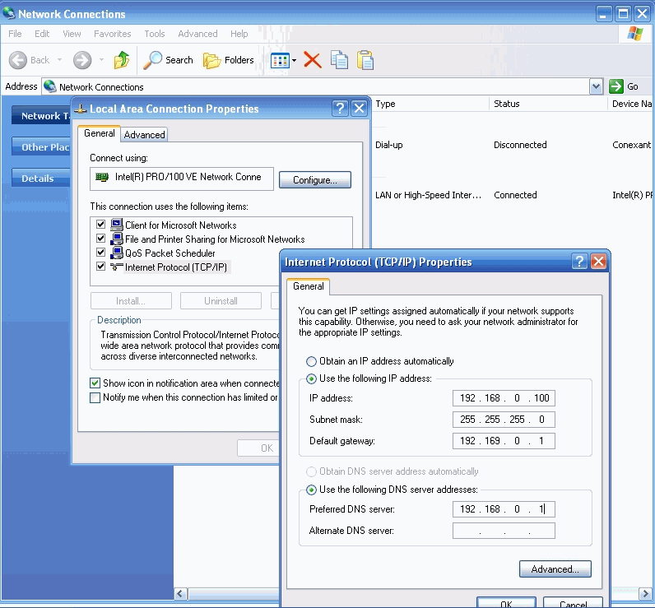Image resolution: width=655 pixels, height=608 pixels.
Task: Click the Advanced... button in TCP/IP Properties
Action: [555, 569]
